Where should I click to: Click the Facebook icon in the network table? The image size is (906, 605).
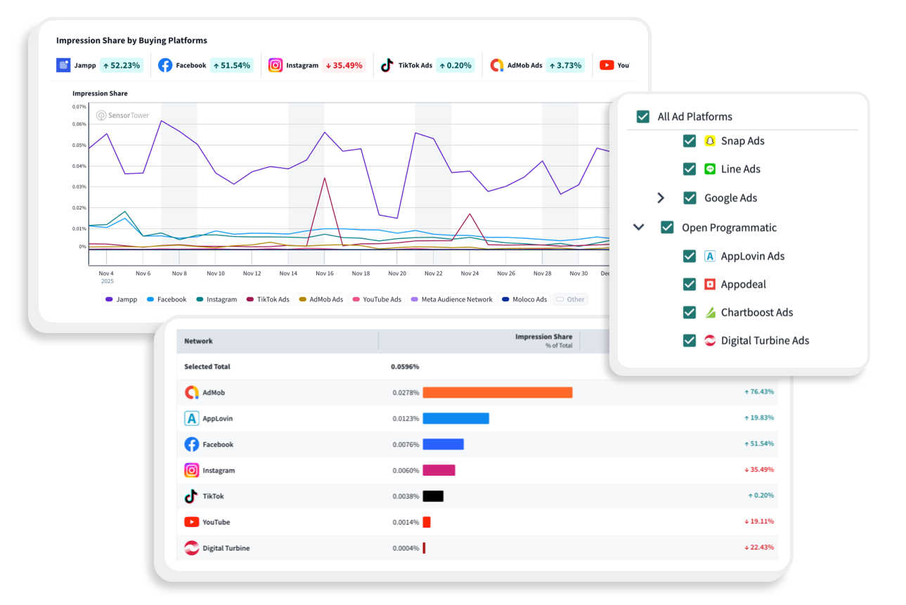191,445
